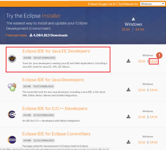Click the Java Developers description text
166x150 pixels.
(64, 94)
